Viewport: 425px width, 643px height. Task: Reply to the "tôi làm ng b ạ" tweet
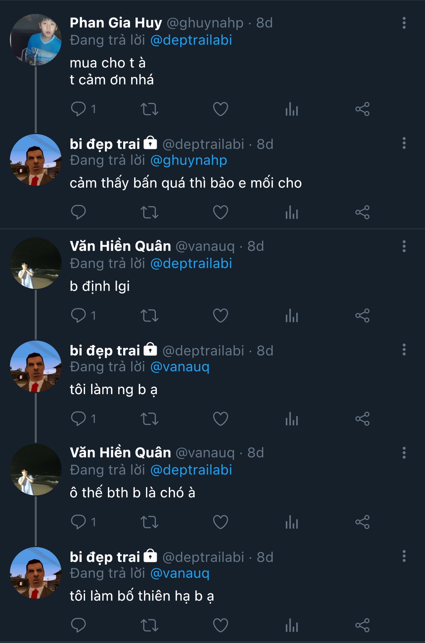point(79,419)
